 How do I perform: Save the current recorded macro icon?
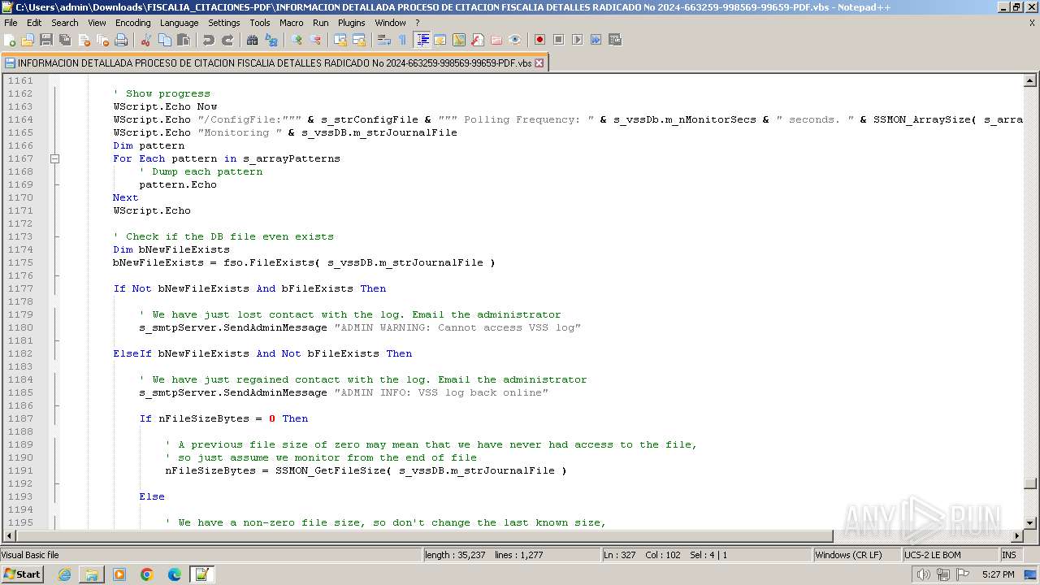(x=615, y=40)
